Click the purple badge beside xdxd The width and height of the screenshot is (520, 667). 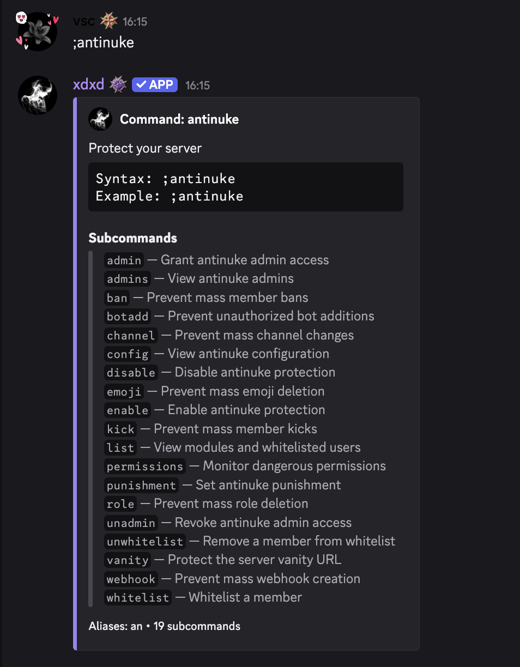pos(118,85)
